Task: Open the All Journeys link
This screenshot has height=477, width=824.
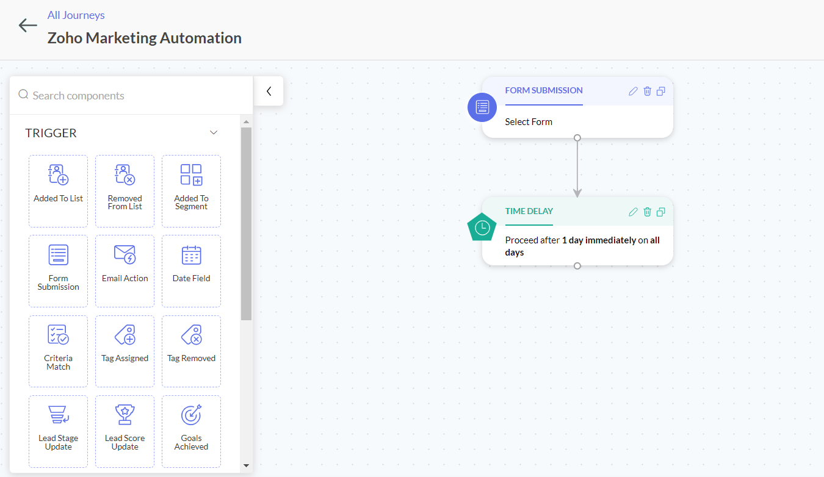Action: point(76,15)
